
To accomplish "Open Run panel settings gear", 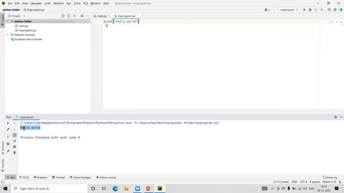I will [x=335, y=117].
